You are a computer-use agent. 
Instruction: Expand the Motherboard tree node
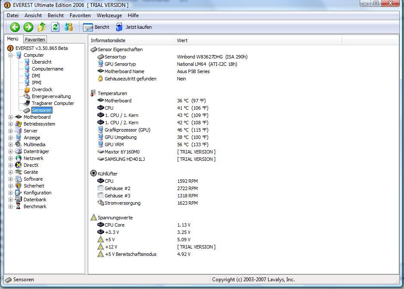coord(11,117)
